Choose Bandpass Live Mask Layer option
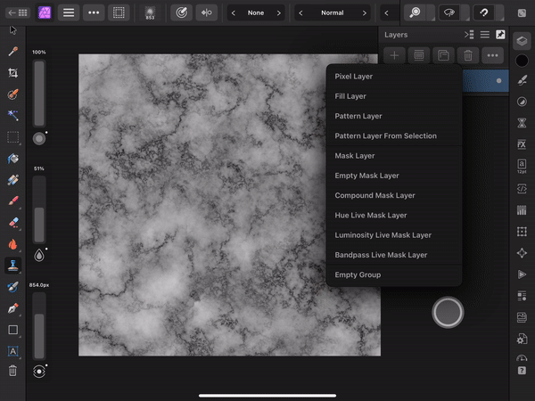Screen dimensions: 535x401 click(x=394, y=255)
